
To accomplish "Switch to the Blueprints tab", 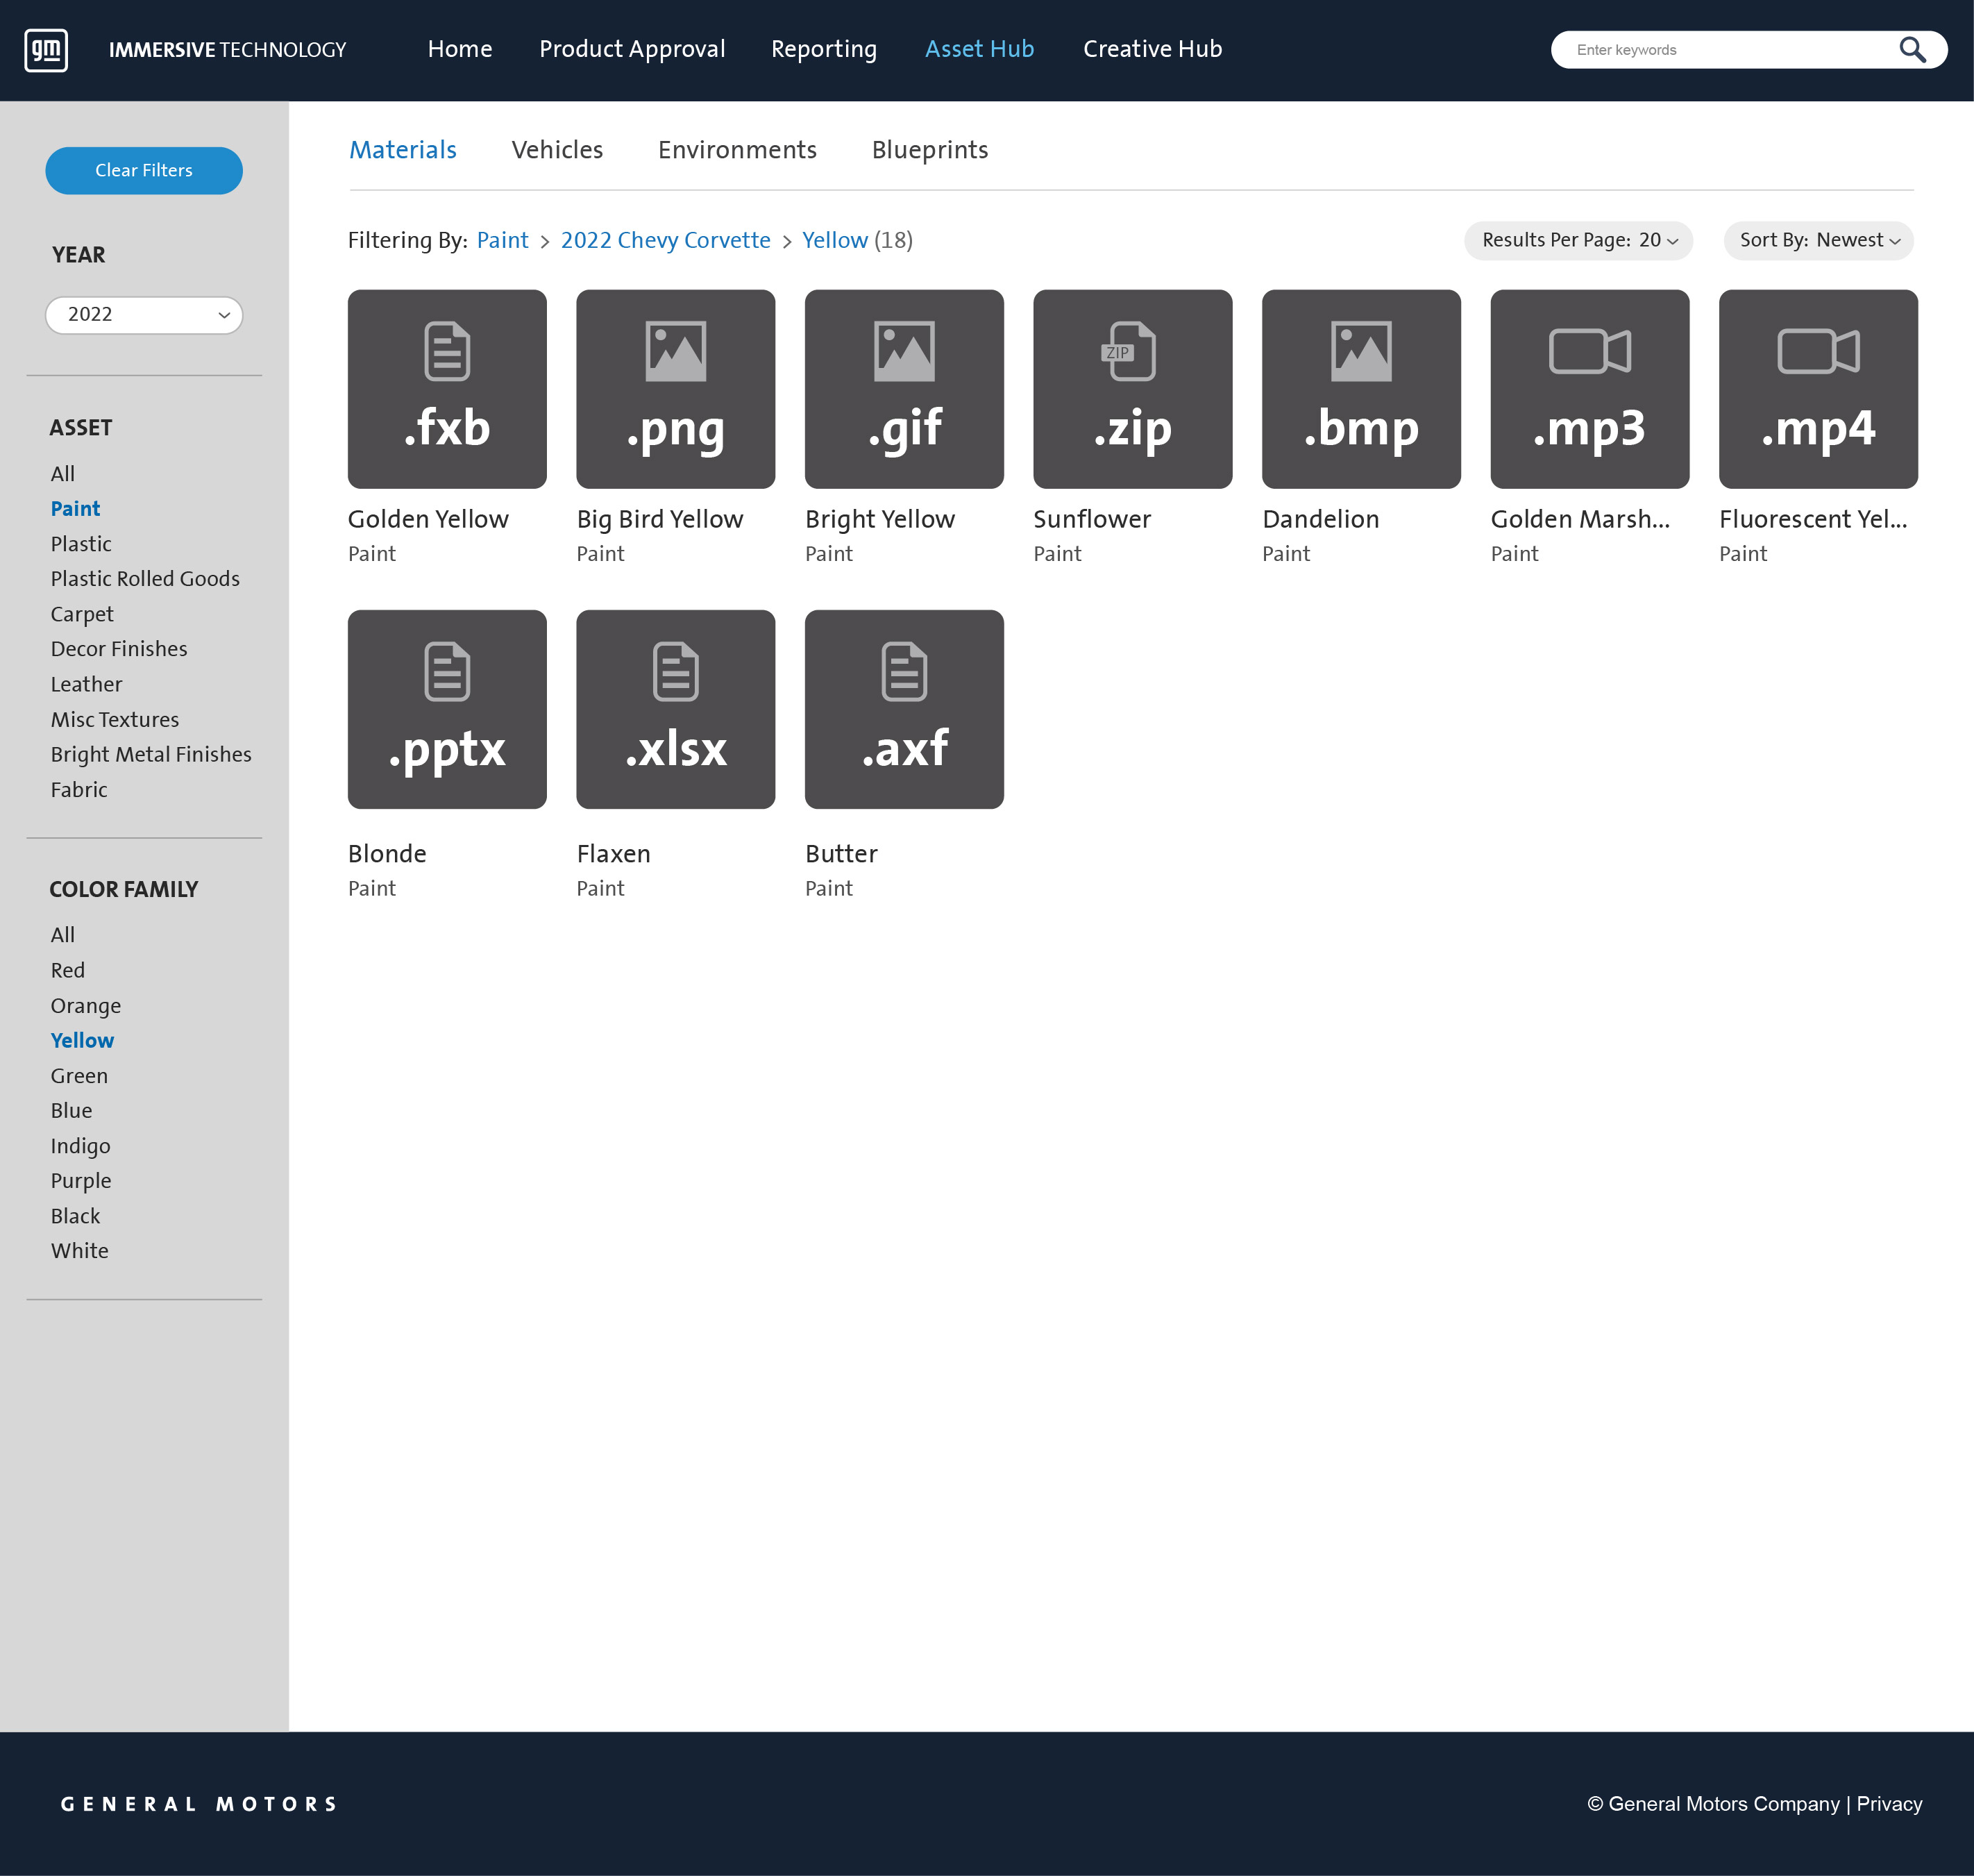I will (x=929, y=149).
